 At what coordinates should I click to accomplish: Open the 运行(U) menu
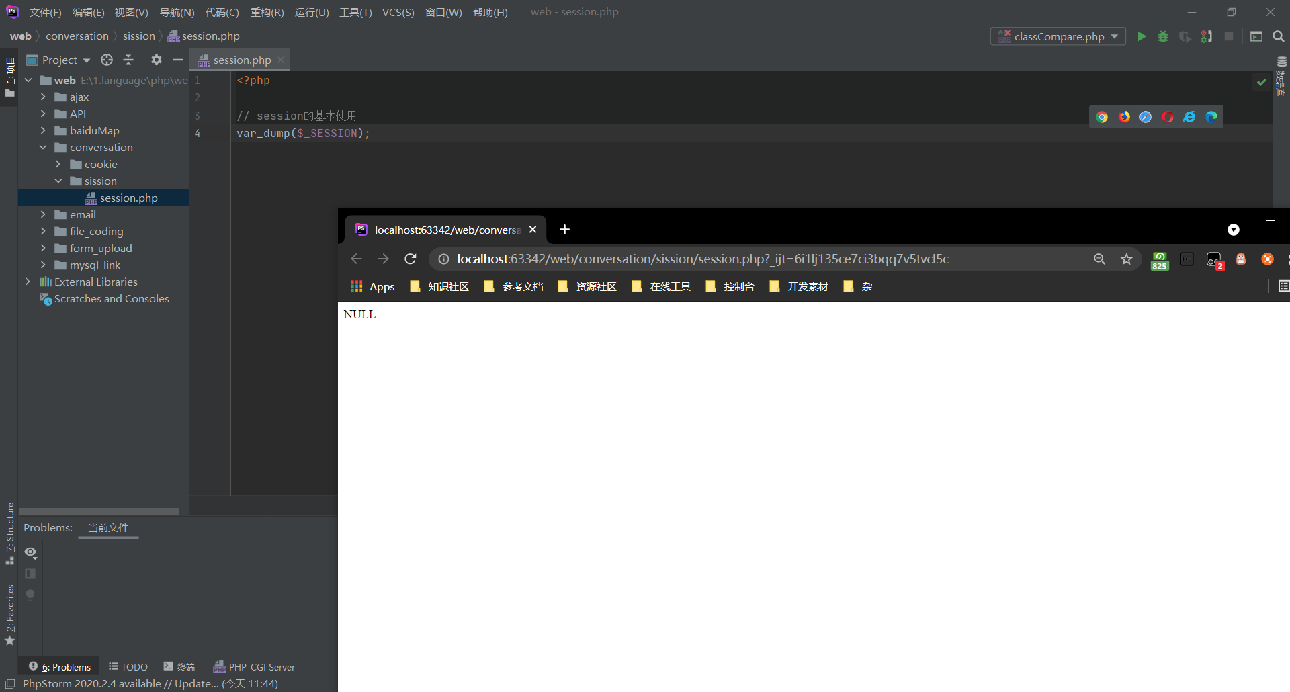tap(311, 12)
